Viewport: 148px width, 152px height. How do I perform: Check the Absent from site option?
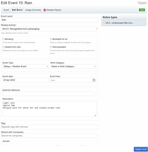[x=3, y=47]
